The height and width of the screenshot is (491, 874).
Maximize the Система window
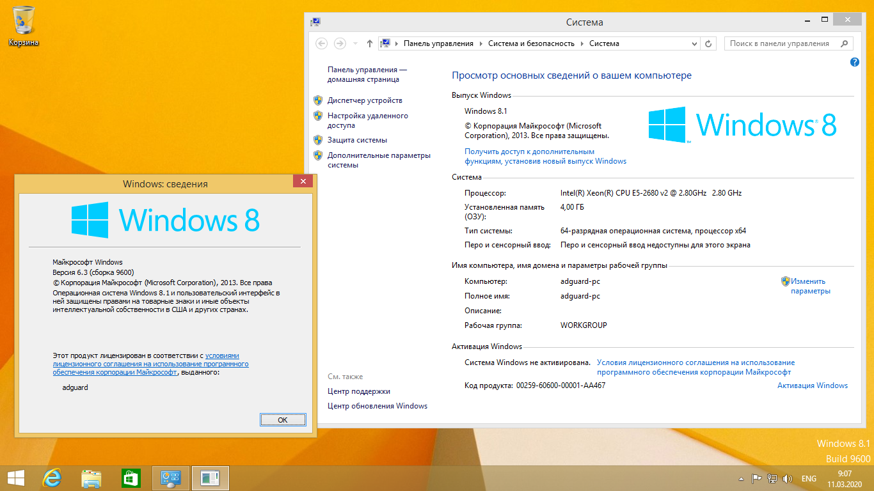click(825, 20)
